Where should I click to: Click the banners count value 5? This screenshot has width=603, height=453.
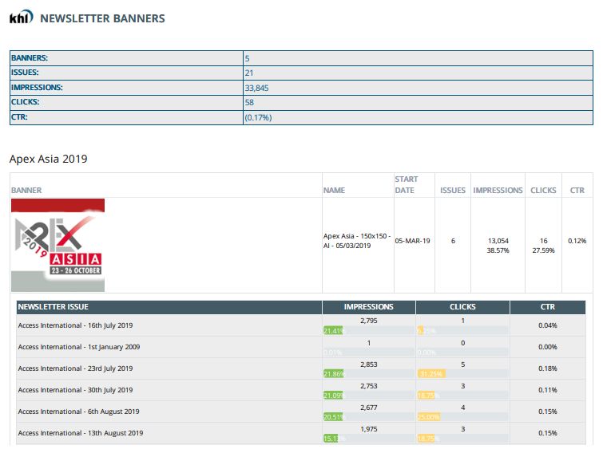248,58
